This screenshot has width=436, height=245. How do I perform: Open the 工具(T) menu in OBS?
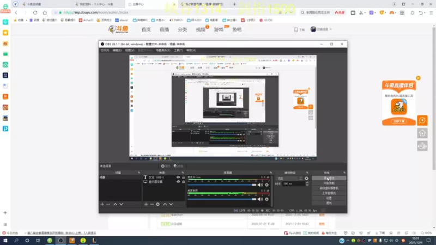pyautogui.click(x=178, y=50)
